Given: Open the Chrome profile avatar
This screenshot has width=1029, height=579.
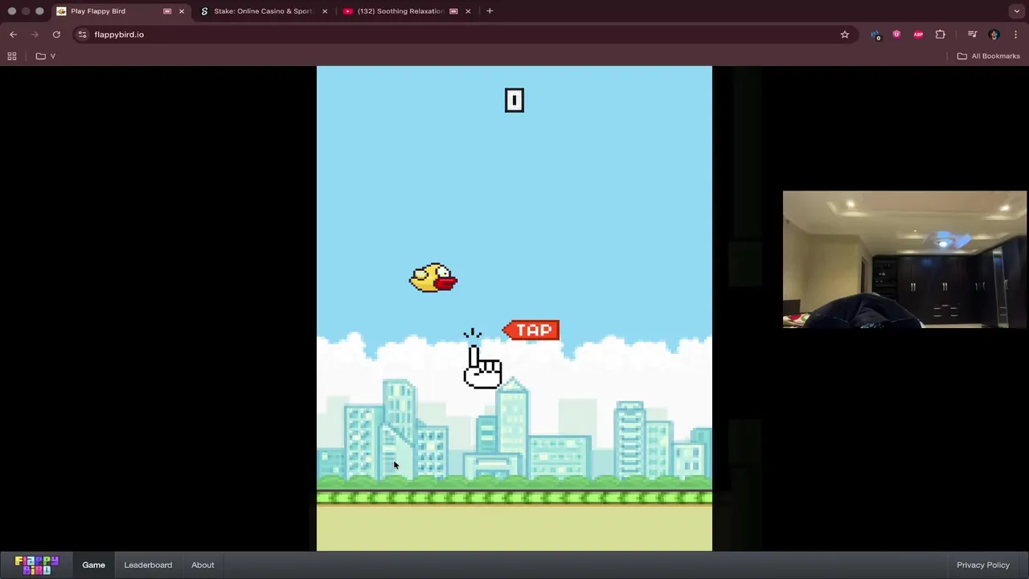Looking at the screenshot, I should tap(994, 35).
